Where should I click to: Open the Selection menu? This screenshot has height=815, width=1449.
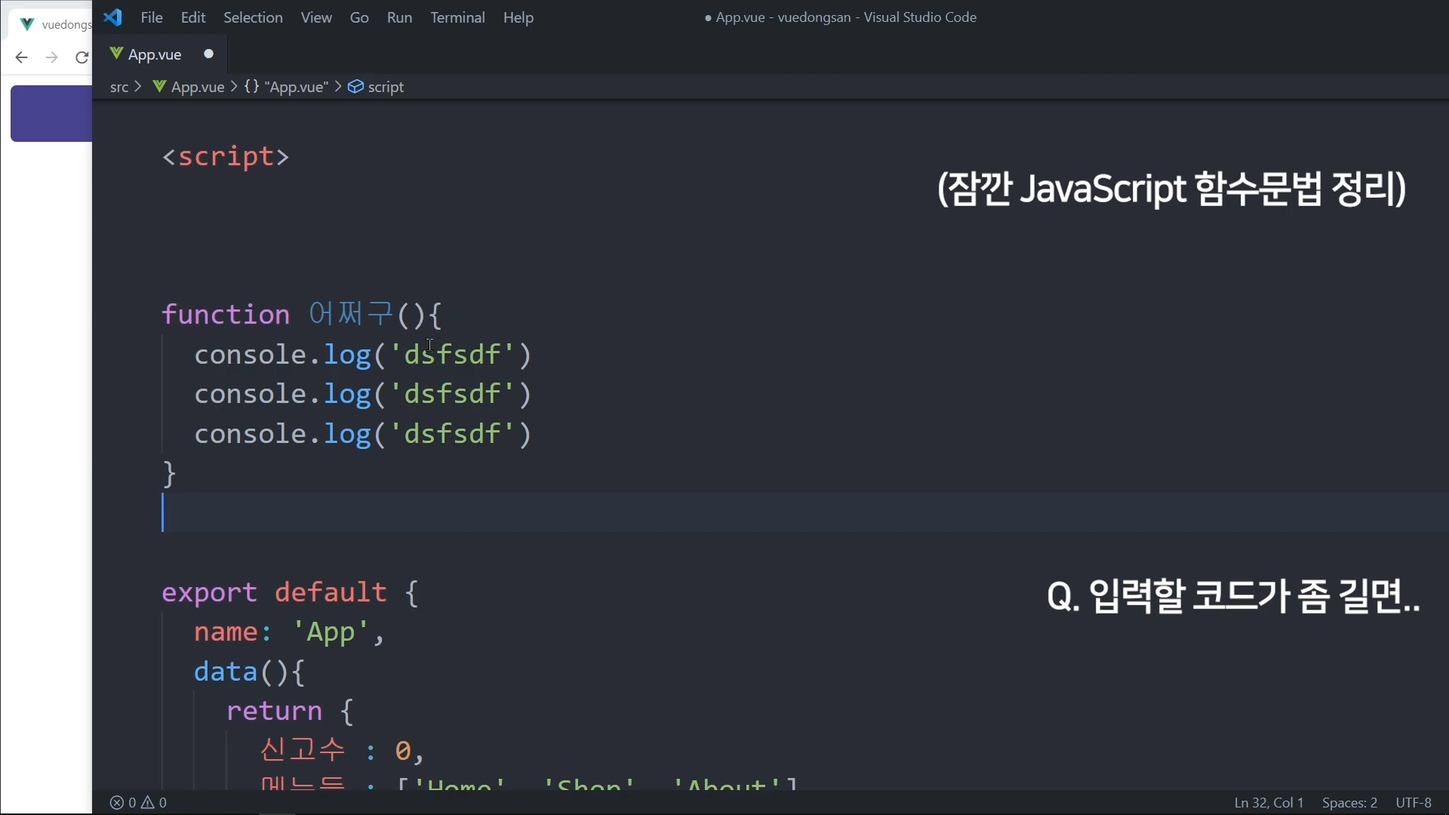(253, 17)
